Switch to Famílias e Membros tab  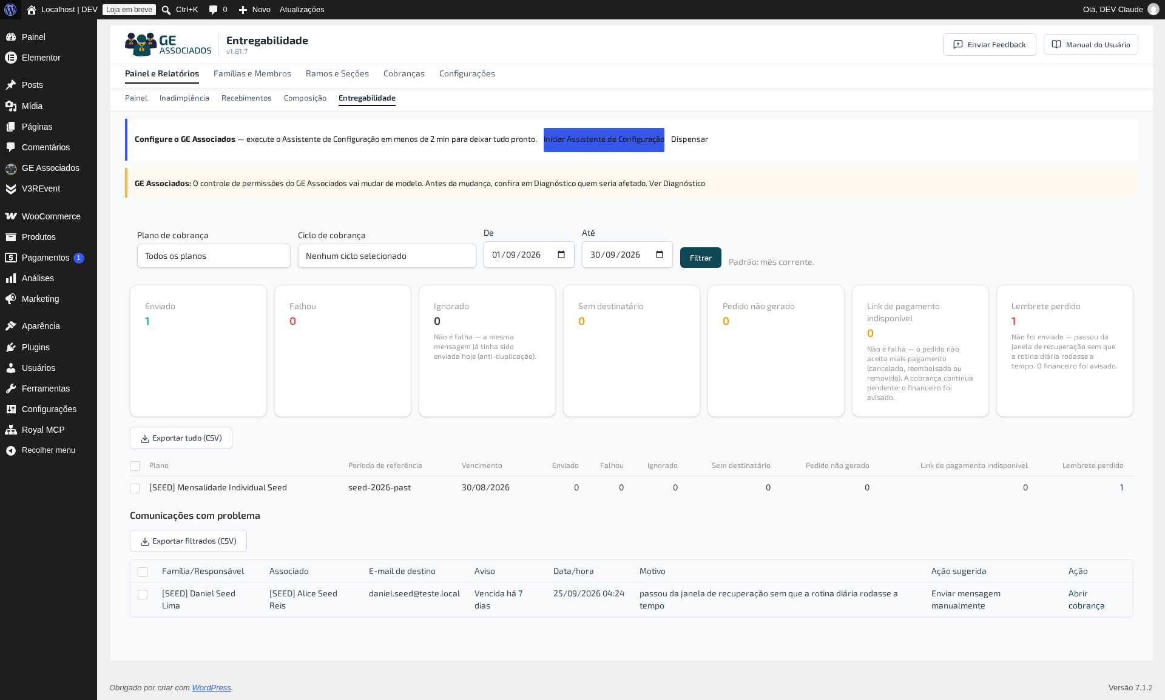point(252,73)
